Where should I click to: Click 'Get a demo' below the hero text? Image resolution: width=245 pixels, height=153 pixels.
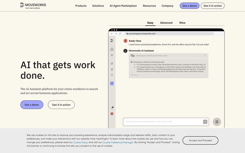[x=32, y=105]
